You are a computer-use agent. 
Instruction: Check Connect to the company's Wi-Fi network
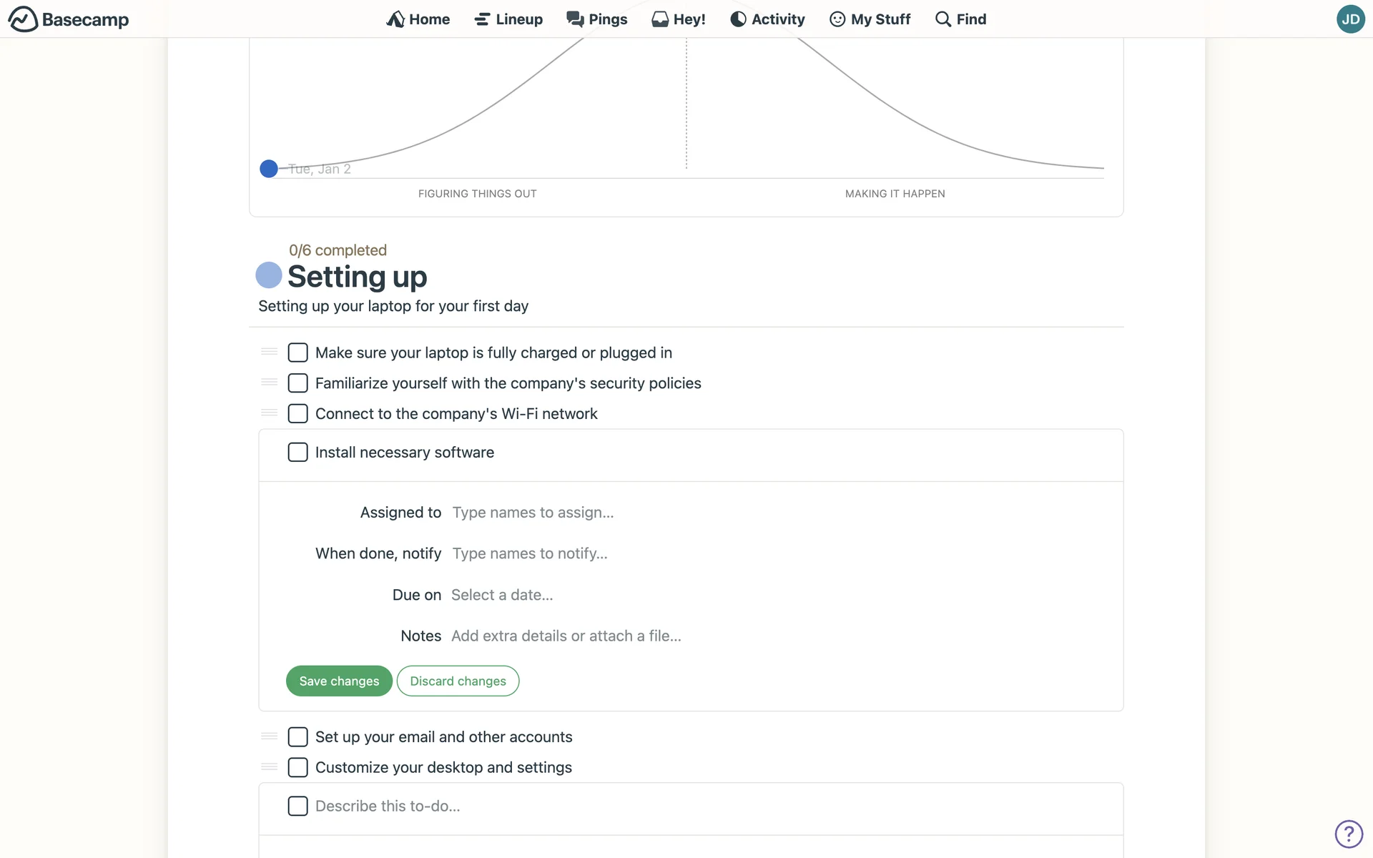(297, 414)
